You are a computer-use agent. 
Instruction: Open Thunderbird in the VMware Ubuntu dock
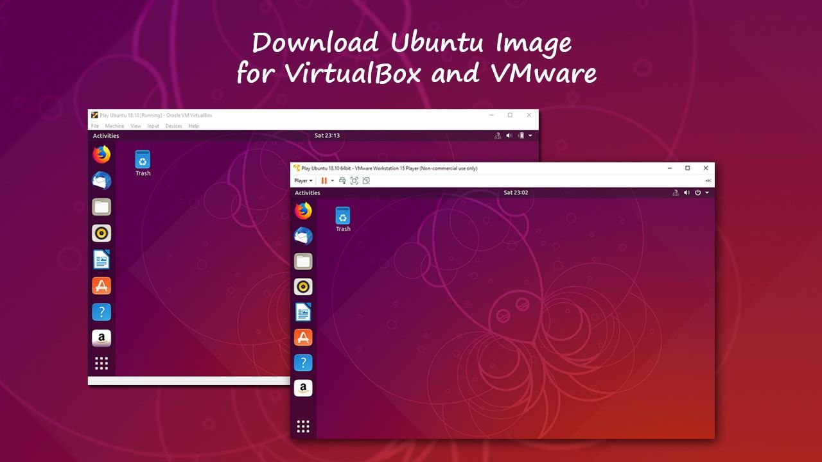pos(303,236)
